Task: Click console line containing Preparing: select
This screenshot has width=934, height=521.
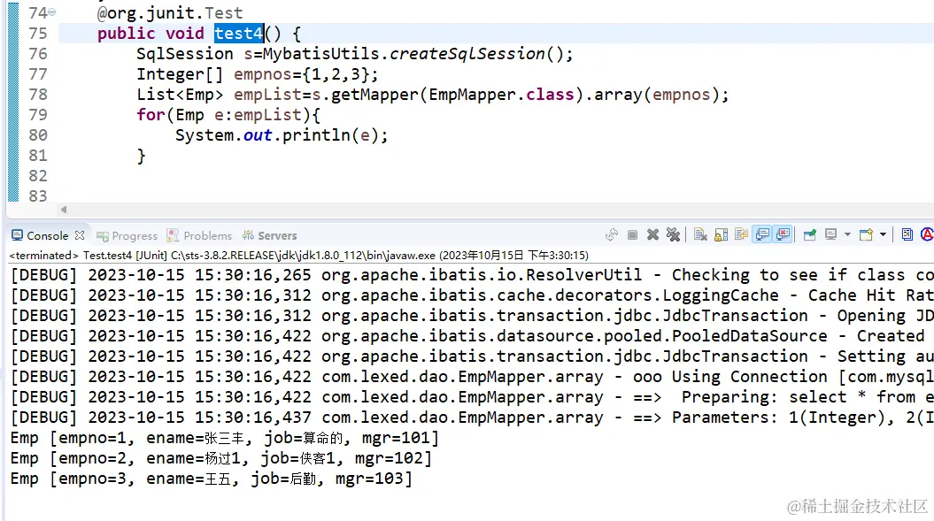Action: [472, 397]
